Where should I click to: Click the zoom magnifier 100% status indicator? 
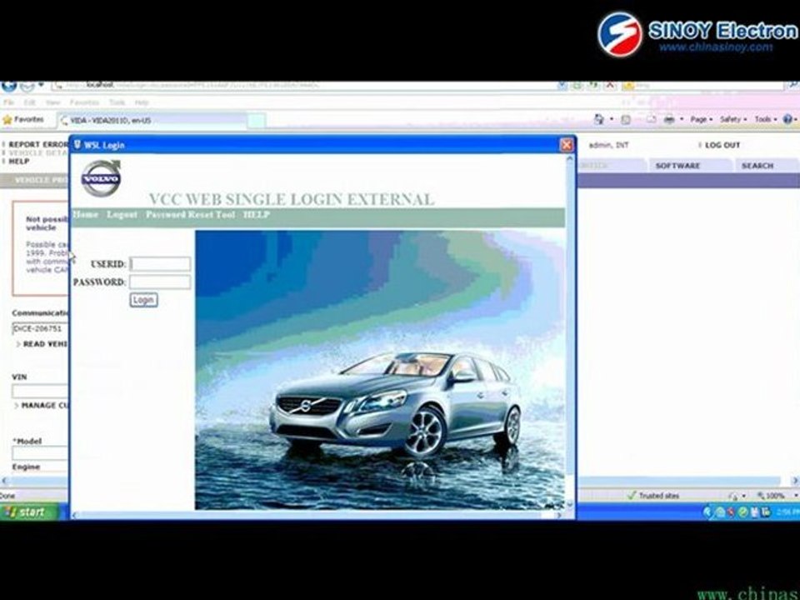pyautogui.click(x=771, y=495)
